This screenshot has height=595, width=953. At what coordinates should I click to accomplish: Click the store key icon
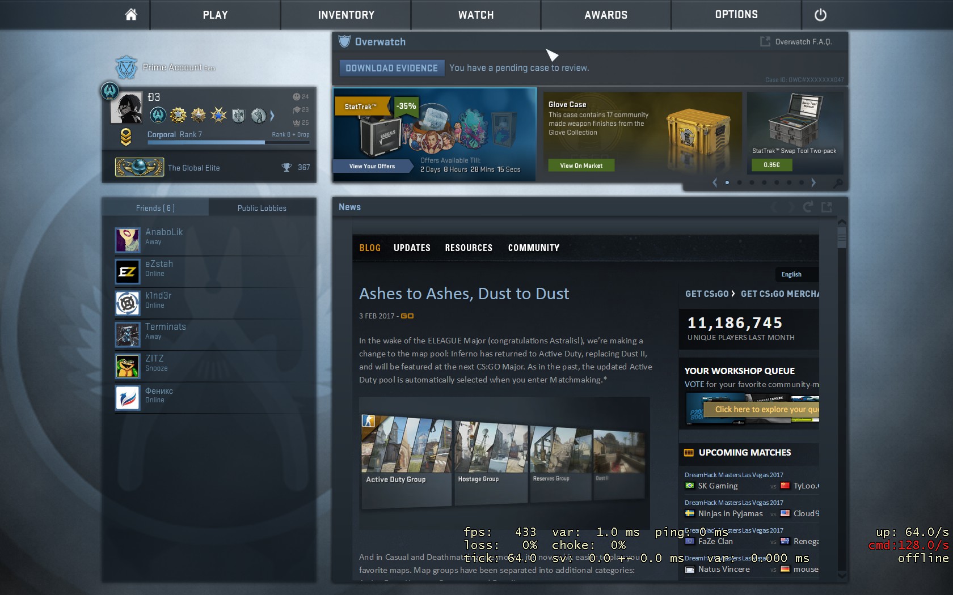(838, 183)
